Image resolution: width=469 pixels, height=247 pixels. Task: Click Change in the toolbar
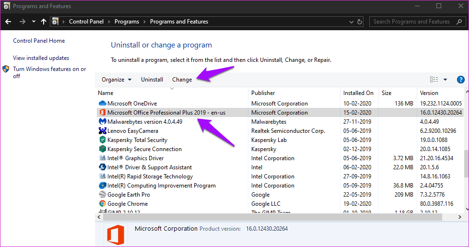182,80
